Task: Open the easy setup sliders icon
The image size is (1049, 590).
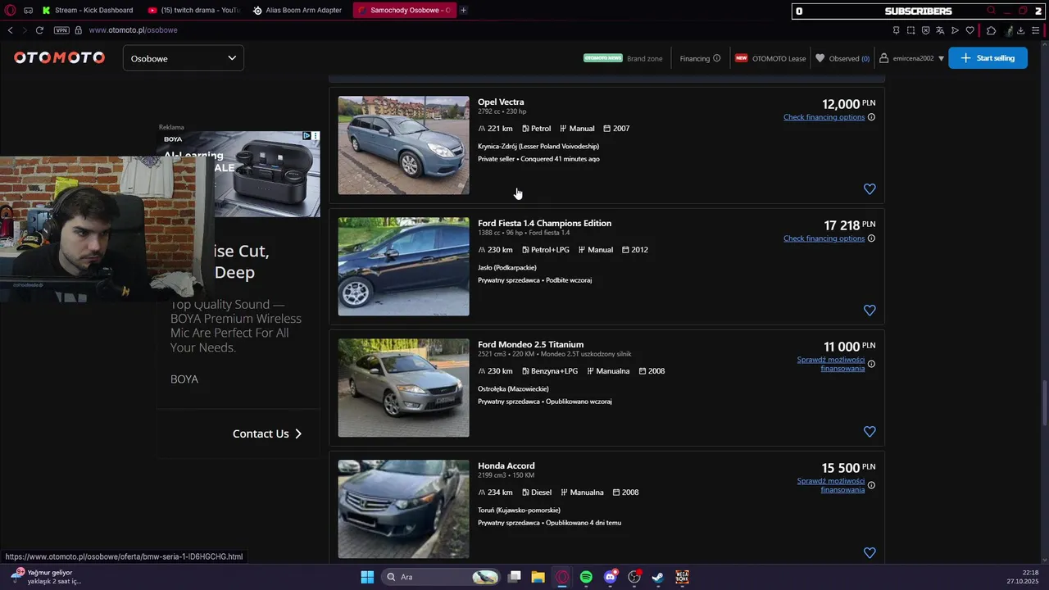Action: tap(1035, 30)
